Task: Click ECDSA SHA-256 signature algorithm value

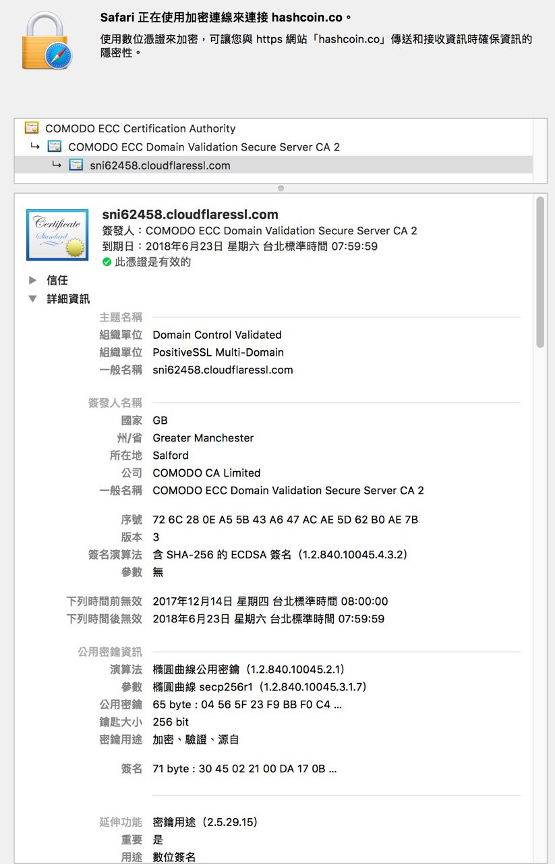Action: pos(281,555)
